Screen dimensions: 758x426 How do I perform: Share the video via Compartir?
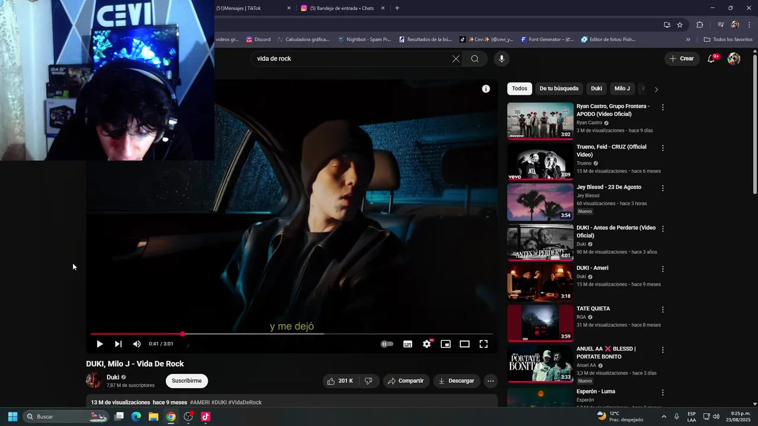click(x=406, y=381)
